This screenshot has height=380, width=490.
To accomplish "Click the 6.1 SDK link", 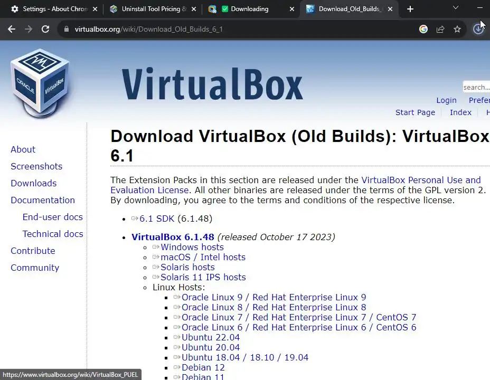I will (x=157, y=218).
